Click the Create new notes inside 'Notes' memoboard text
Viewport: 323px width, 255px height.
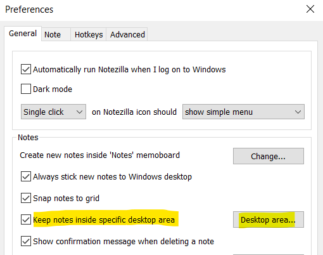pyautogui.click(x=99, y=155)
